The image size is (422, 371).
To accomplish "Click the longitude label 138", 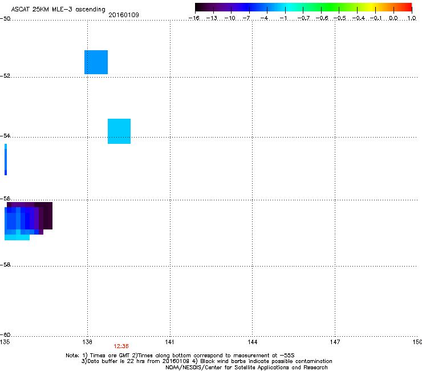I will pyautogui.click(x=87, y=342).
